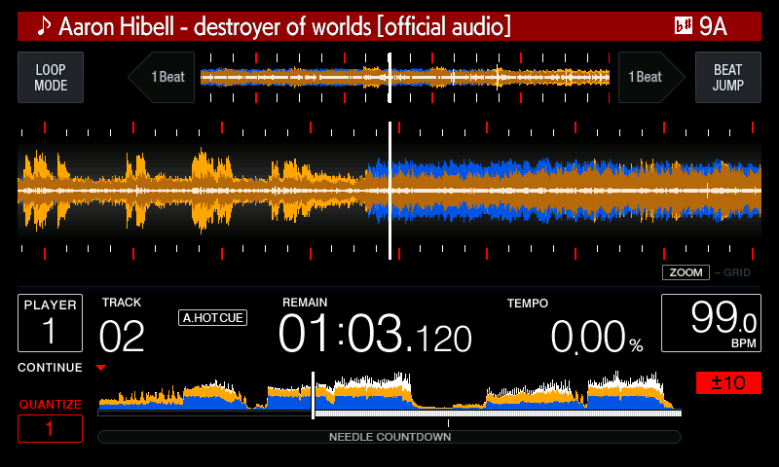Jump forward with the right 1 Beat arrow
Viewport: 779px width, 467px height.
click(x=651, y=78)
